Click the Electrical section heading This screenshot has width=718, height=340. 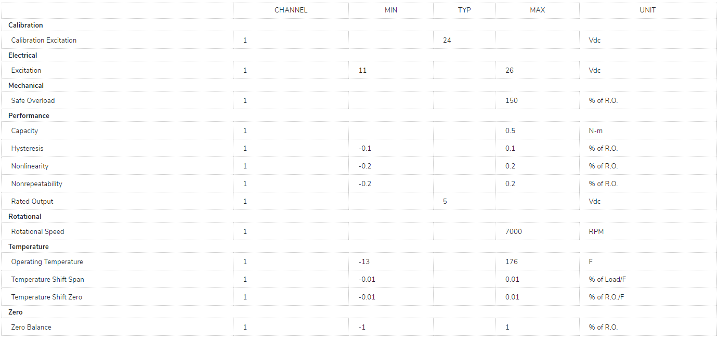[23, 55]
